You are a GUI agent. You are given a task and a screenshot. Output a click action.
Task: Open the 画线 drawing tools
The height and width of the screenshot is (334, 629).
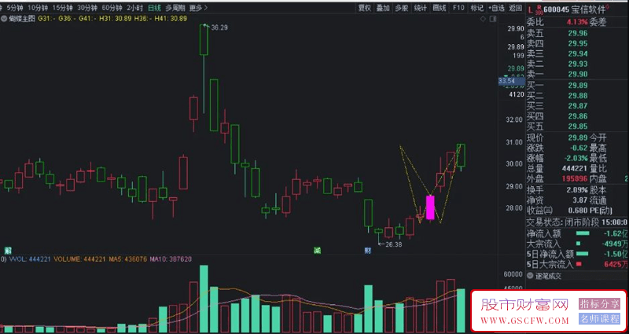[x=440, y=8]
